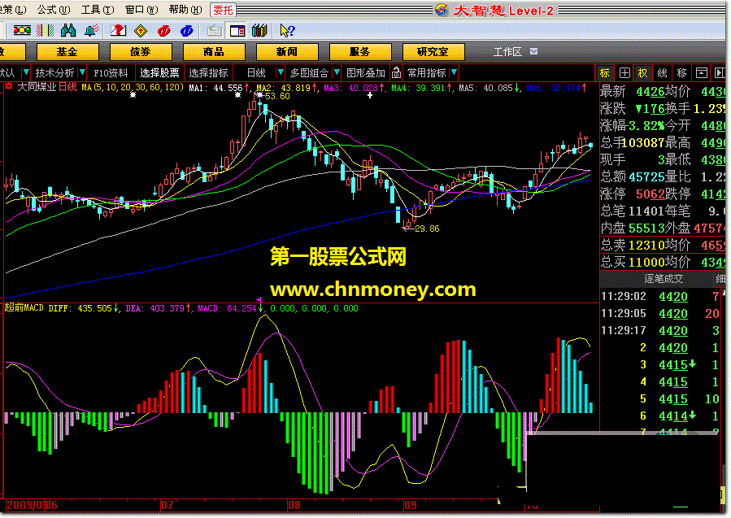The height and width of the screenshot is (518, 731).
Task: Toggle the 标 marker button
Action: pyautogui.click(x=605, y=72)
